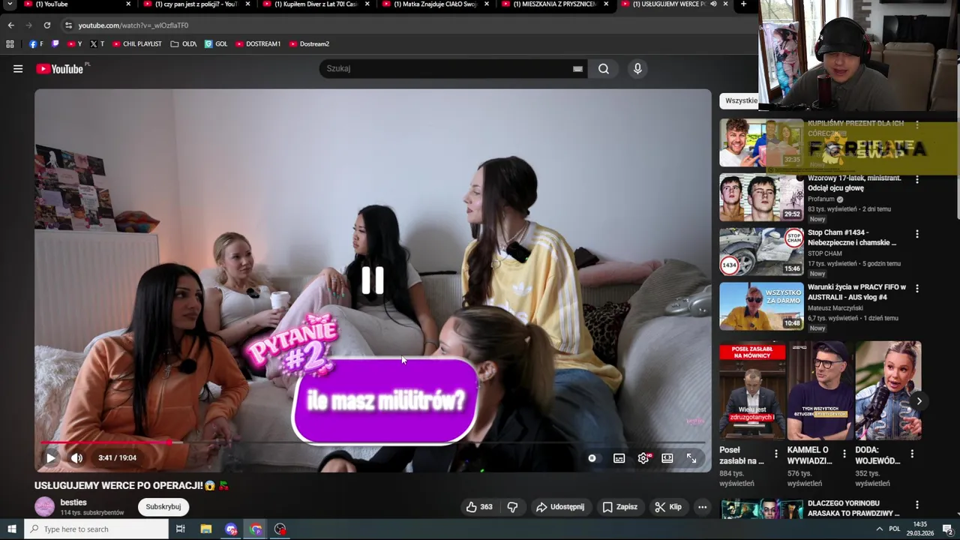Screen dimensions: 960x540
Task: Open the YouTube hamburger guide menu
Action: (18, 69)
